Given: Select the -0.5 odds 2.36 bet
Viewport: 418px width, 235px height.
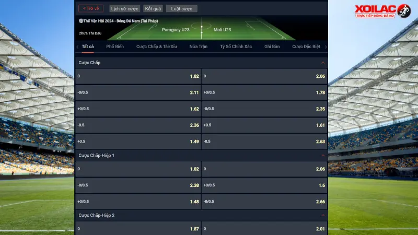Looking at the screenshot, I should click(x=138, y=125).
